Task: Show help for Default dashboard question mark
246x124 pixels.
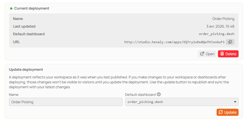Action: pyautogui.click(x=159, y=95)
